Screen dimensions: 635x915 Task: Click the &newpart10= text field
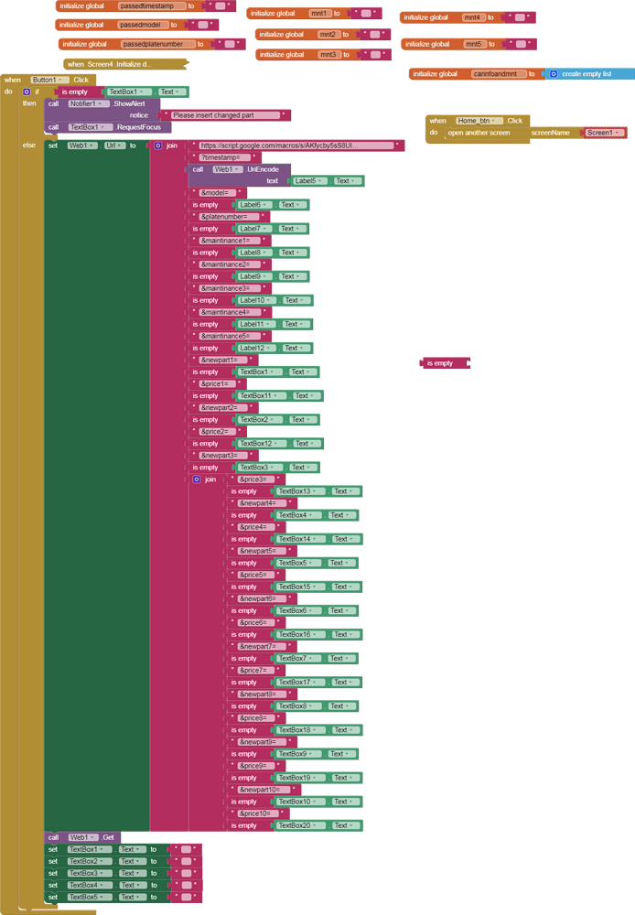click(x=265, y=790)
